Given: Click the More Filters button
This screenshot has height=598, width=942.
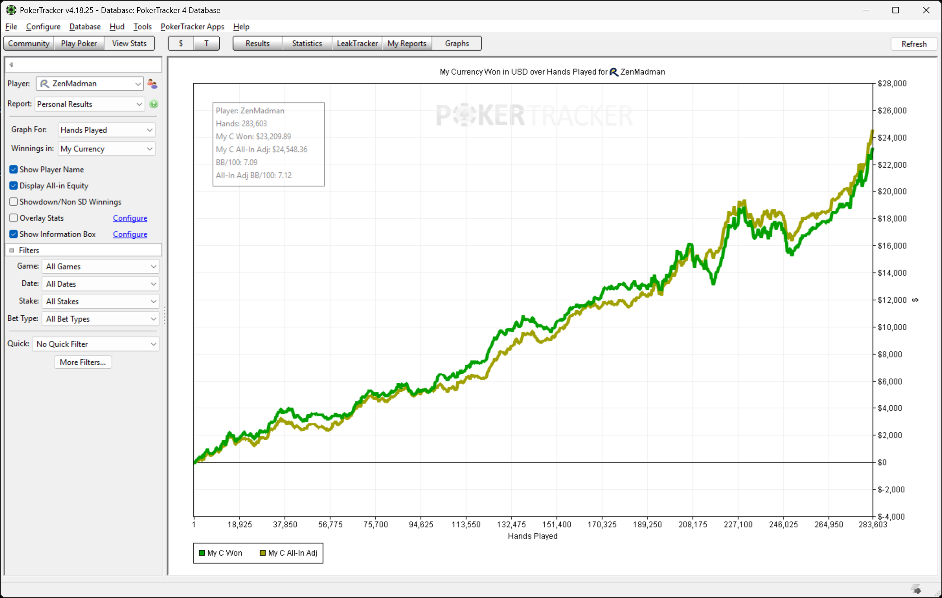Looking at the screenshot, I should tap(83, 362).
